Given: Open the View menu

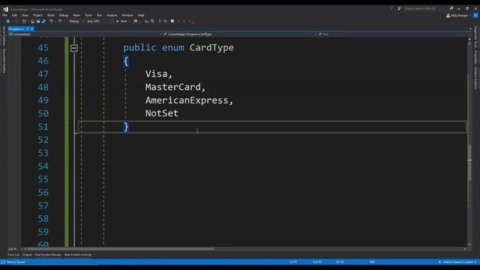Looking at the screenshot, I should coord(25,15).
